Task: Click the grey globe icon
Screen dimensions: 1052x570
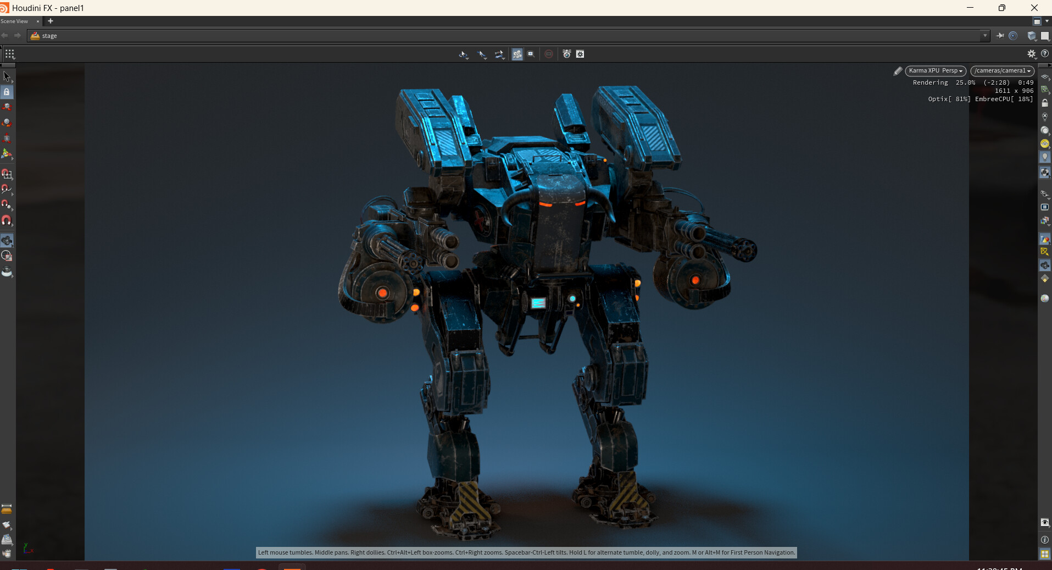Action: click(1045, 298)
